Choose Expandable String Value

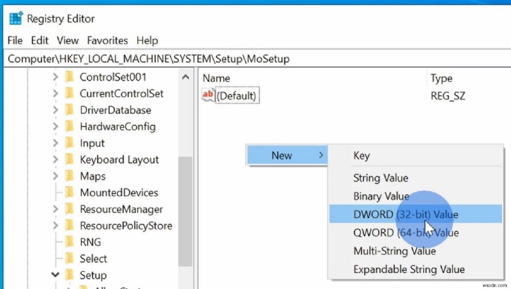[x=416, y=269]
